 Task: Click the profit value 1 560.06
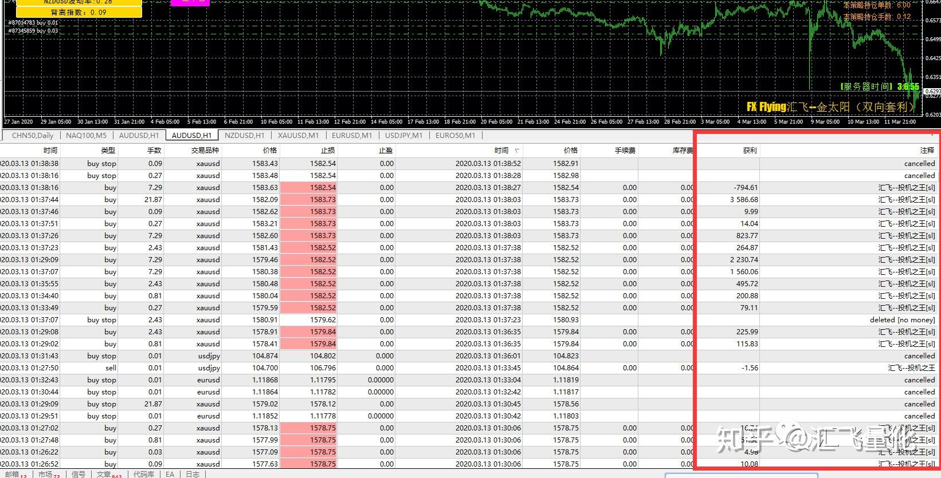(744, 272)
